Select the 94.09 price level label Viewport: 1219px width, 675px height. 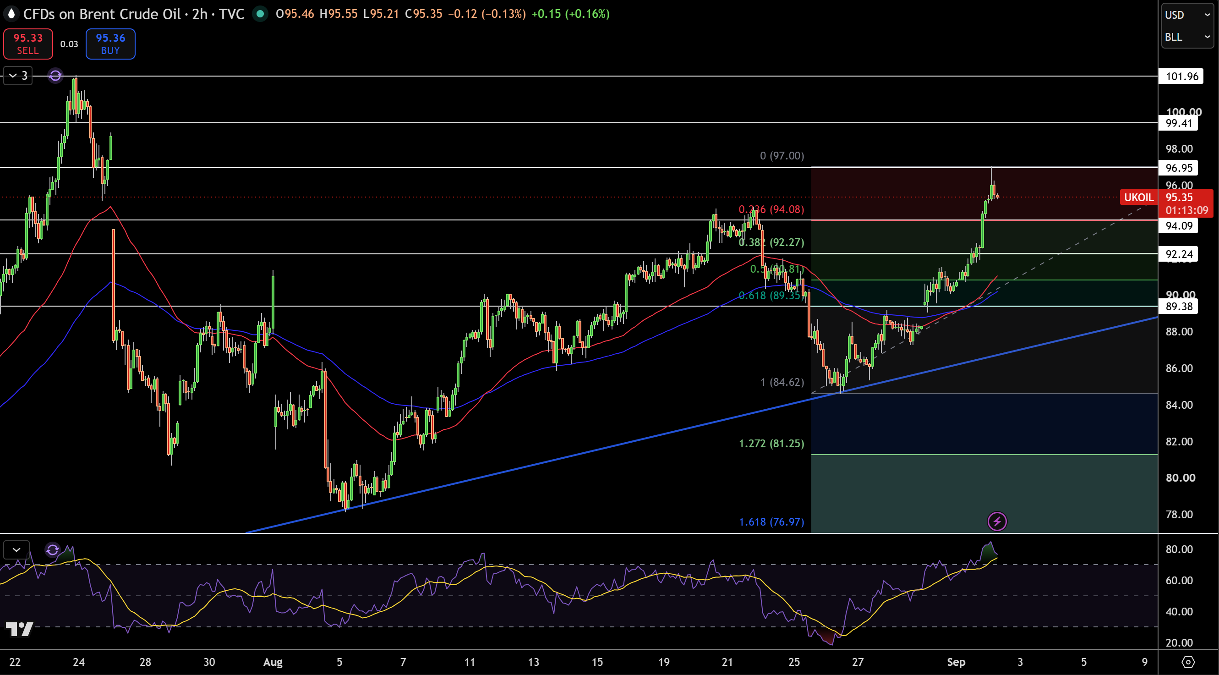(x=1178, y=226)
